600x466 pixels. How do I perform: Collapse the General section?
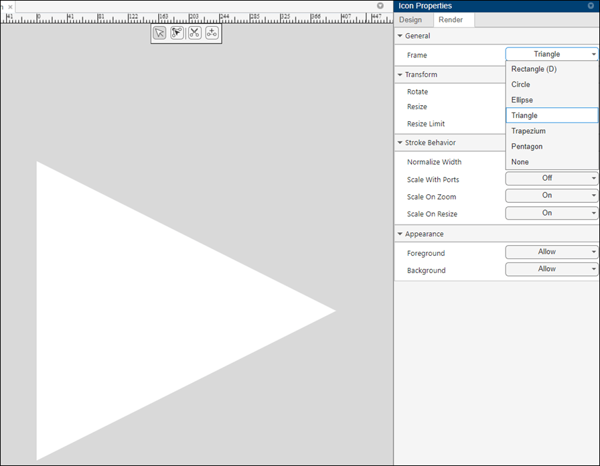point(400,35)
